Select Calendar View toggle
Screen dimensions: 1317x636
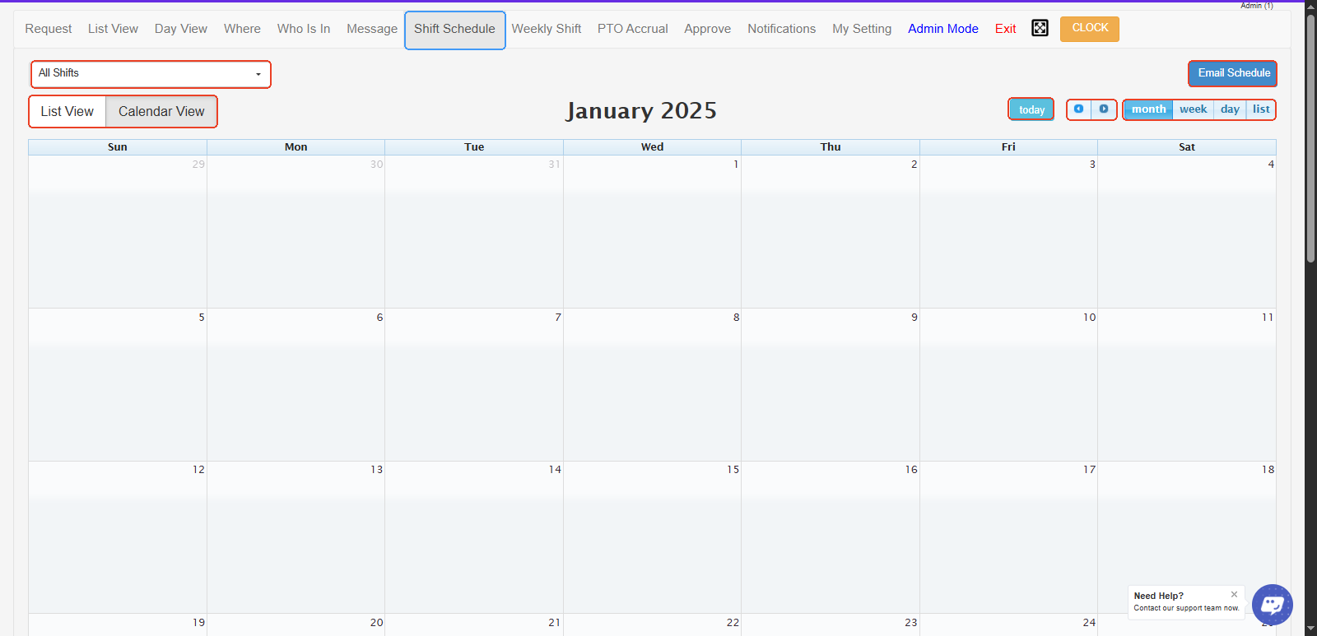[x=161, y=112]
